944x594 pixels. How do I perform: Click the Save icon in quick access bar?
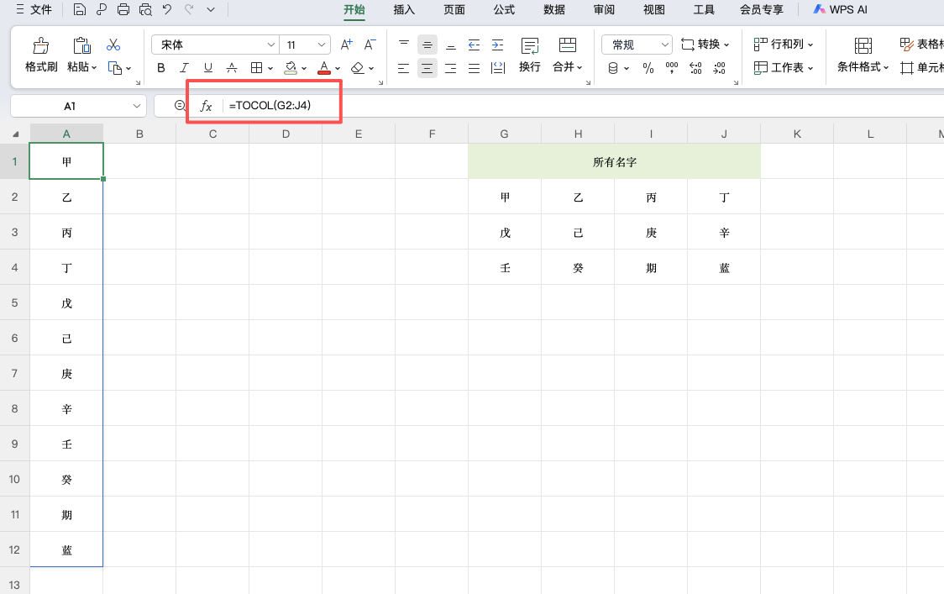80,10
